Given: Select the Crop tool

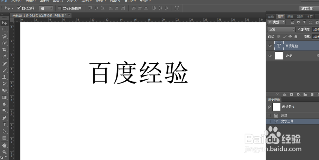Looking at the screenshot, I should click(4, 50).
